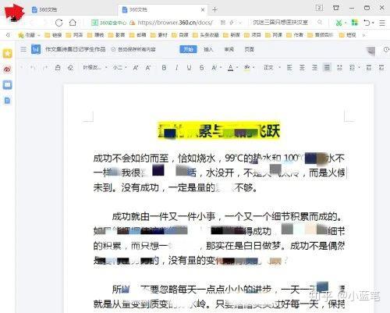Expand more bookmarks with the chevron
This screenshot has height=313, width=390.
[363, 35]
